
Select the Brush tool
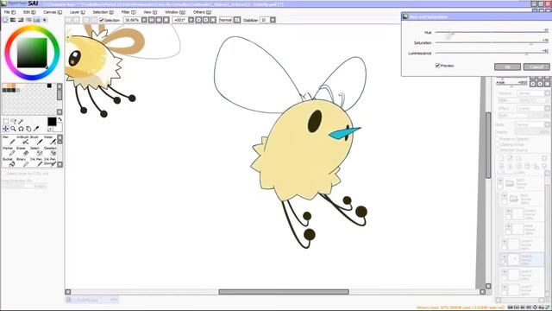pyautogui.click(x=37, y=140)
